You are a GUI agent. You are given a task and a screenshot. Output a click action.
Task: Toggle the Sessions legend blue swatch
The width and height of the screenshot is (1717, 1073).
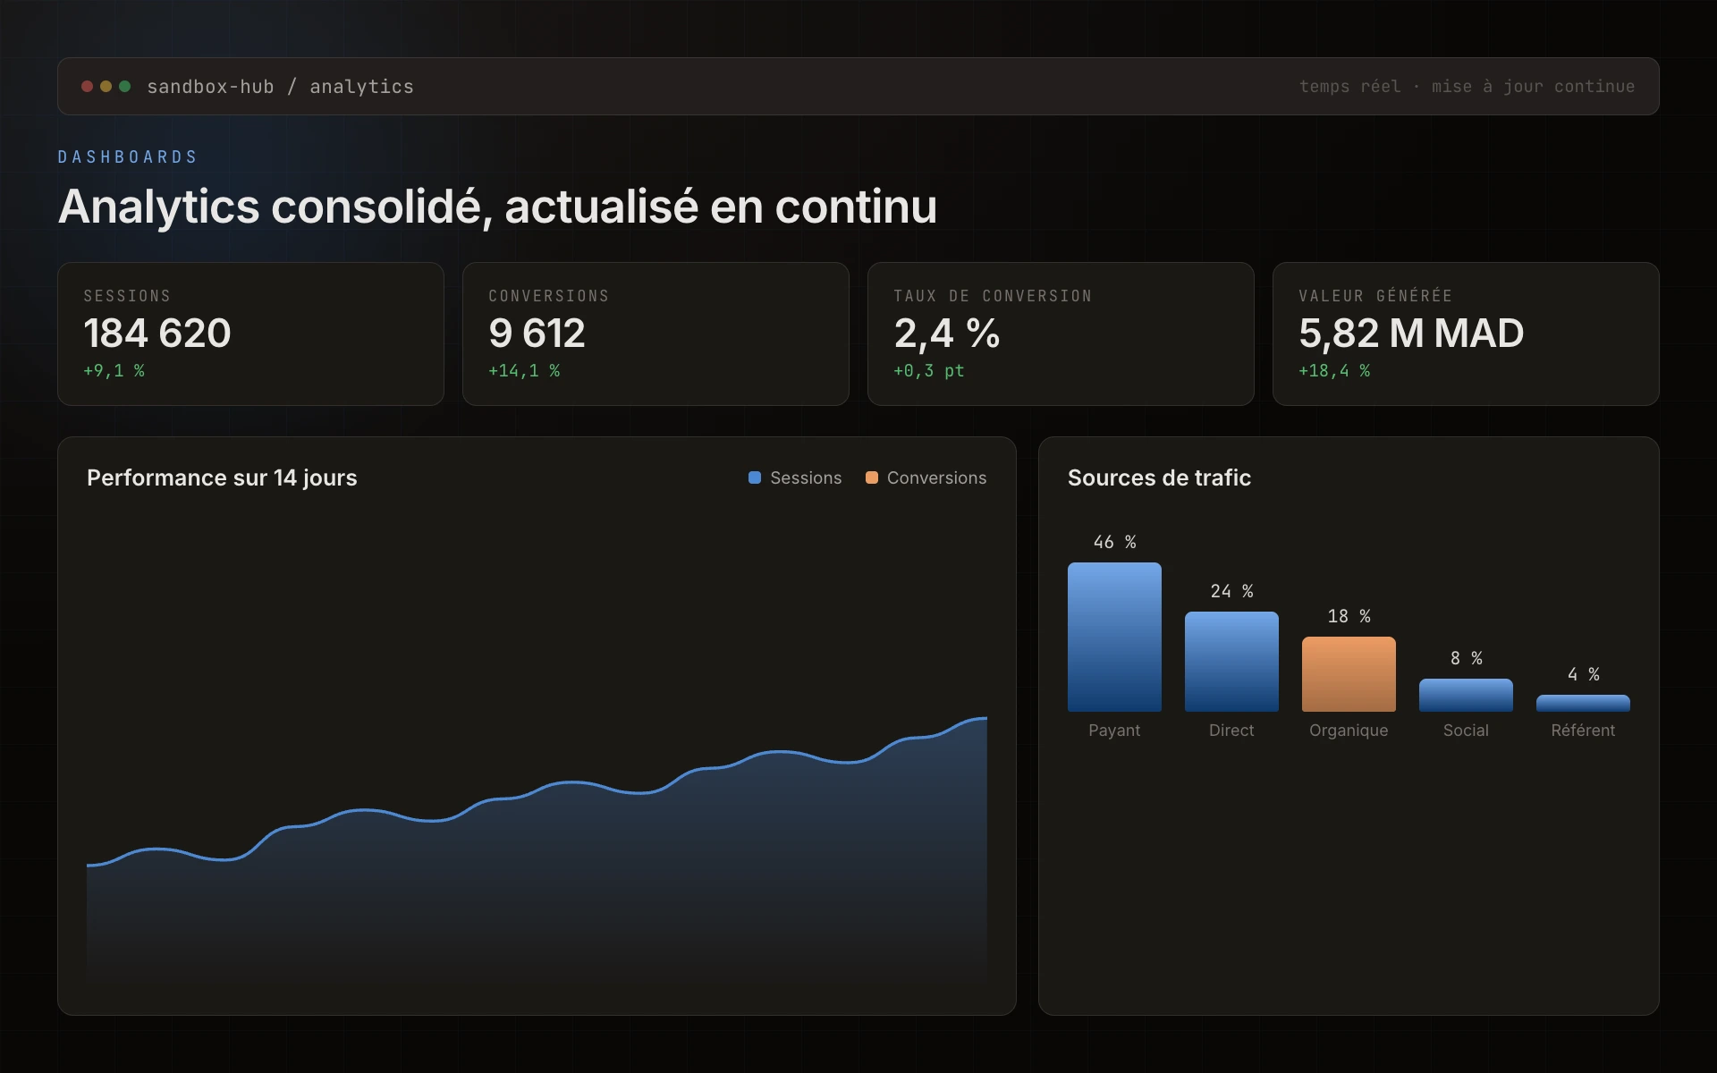pyautogui.click(x=755, y=477)
